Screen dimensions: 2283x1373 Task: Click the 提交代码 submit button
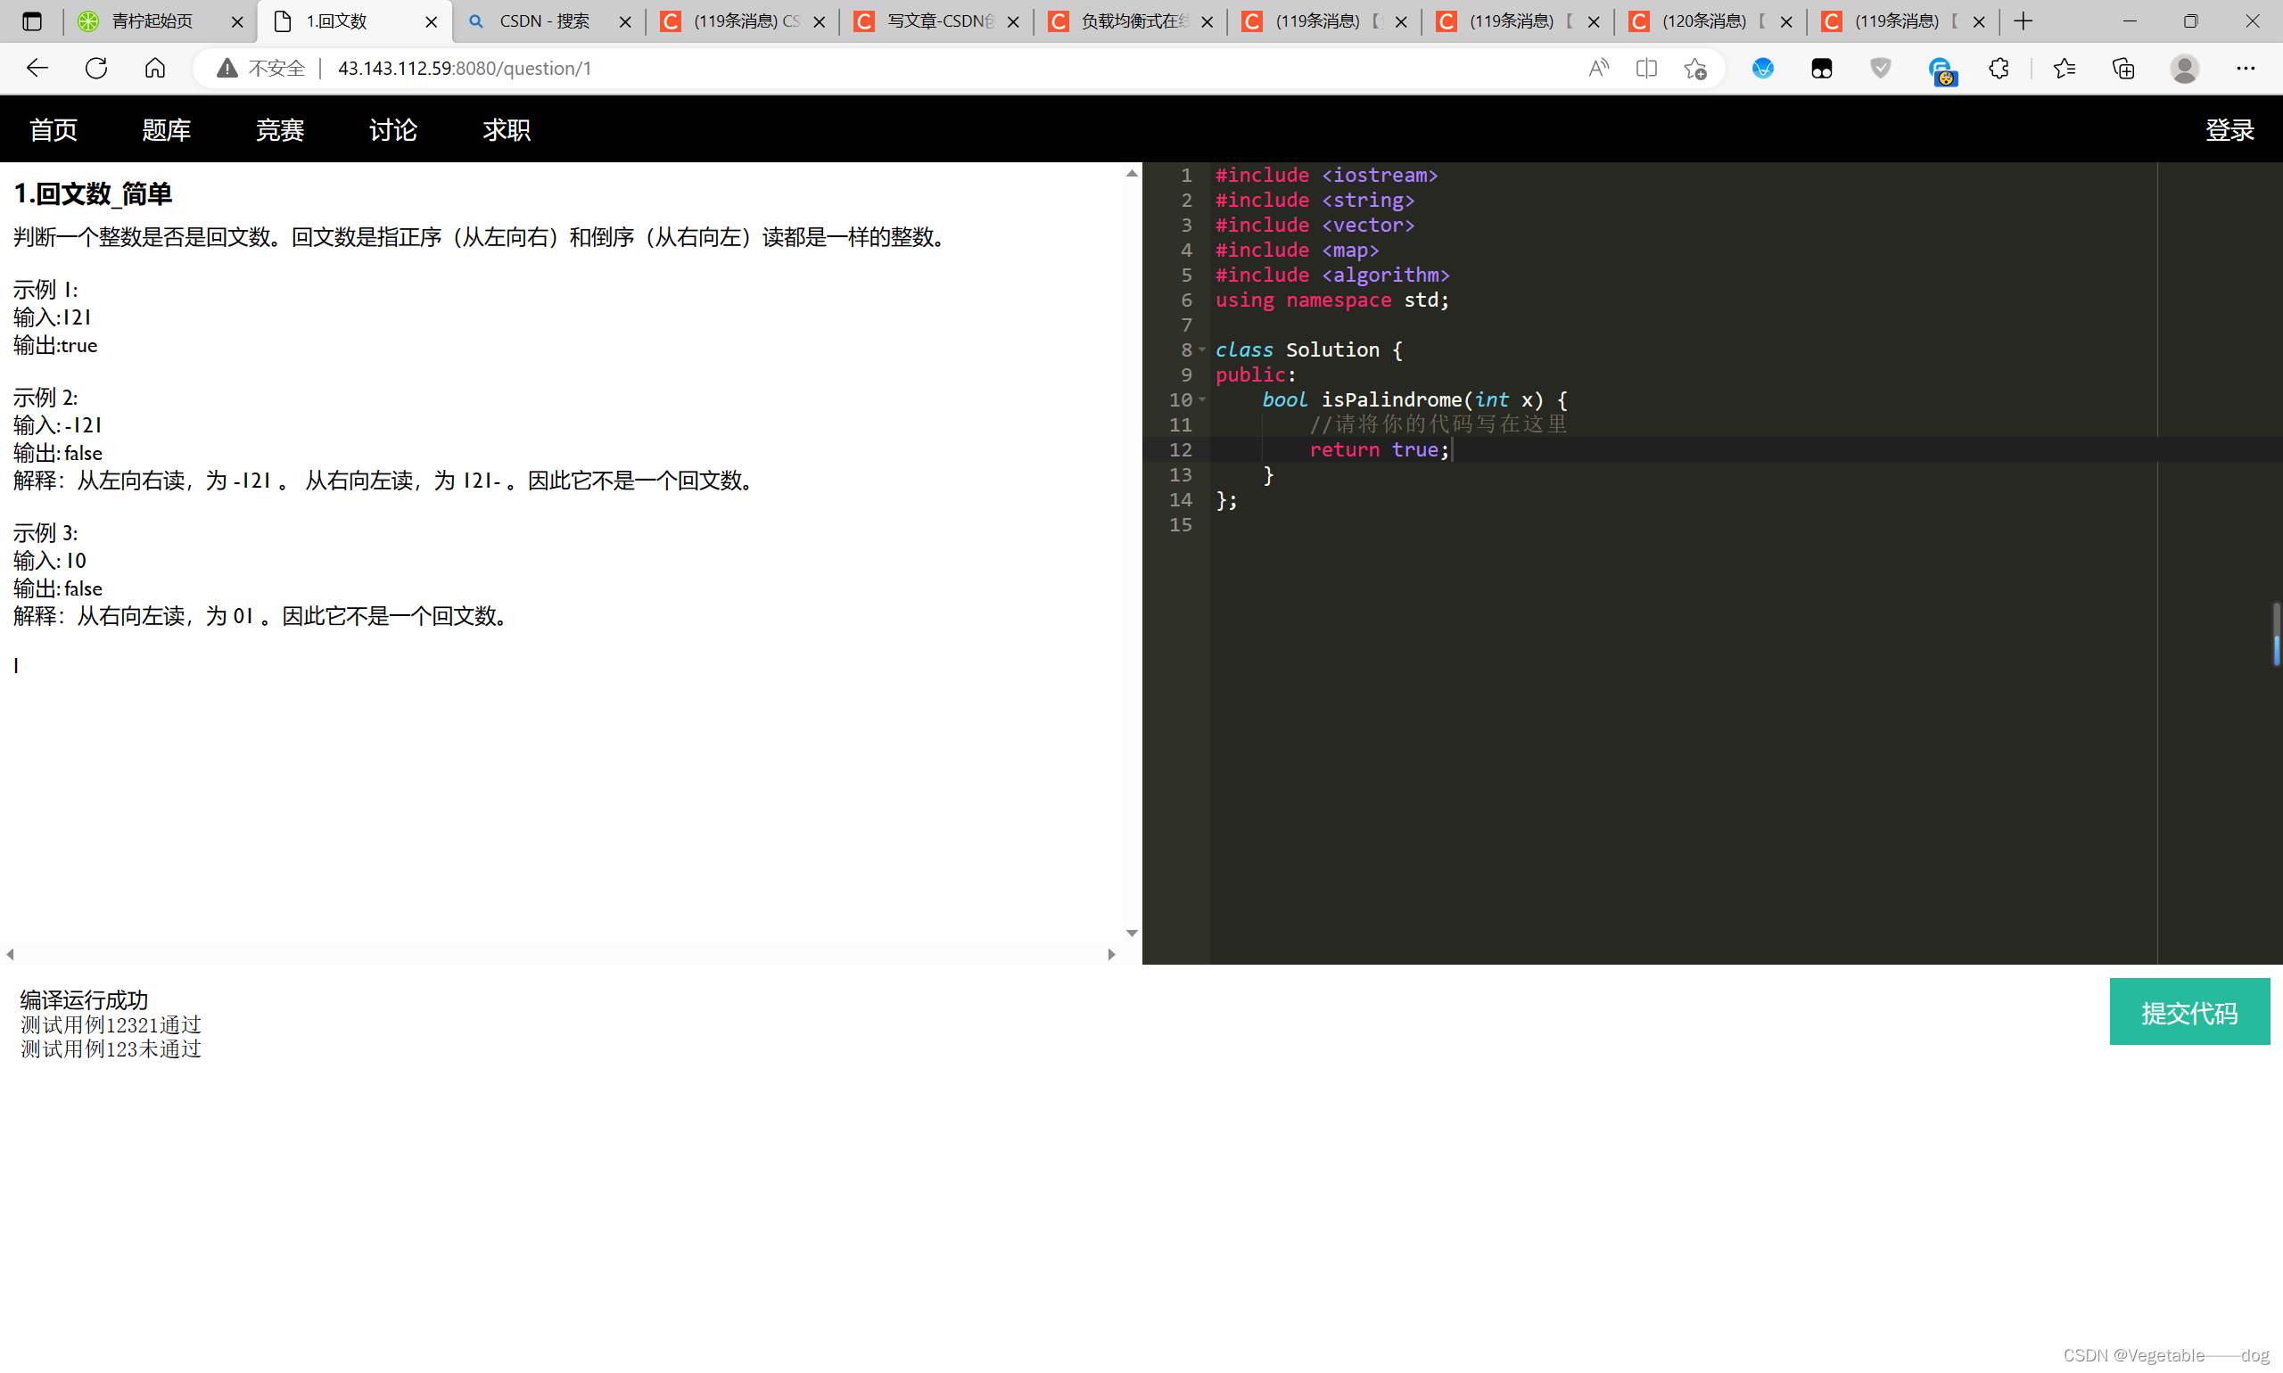(2188, 1012)
